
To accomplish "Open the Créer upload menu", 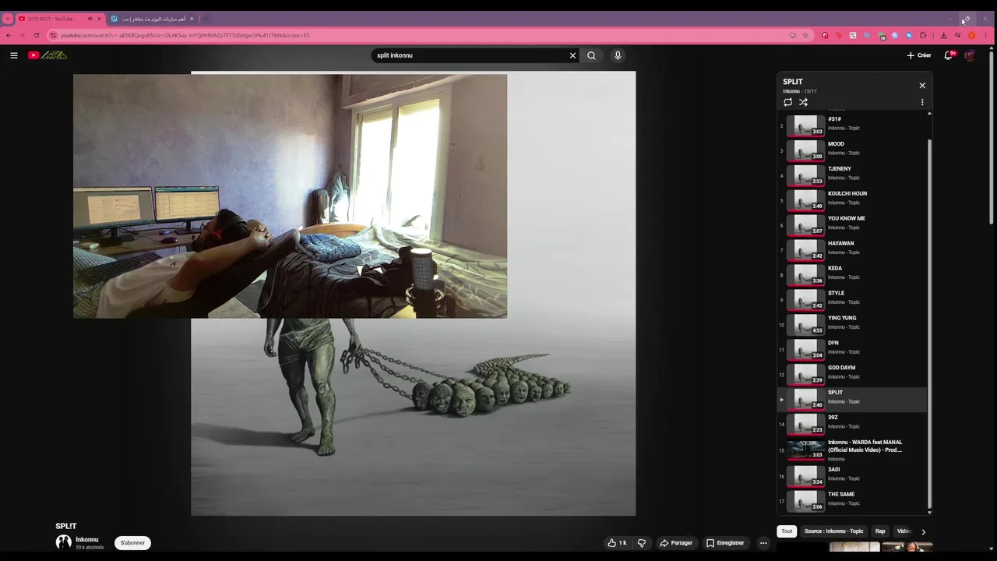I will pos(919,55).
